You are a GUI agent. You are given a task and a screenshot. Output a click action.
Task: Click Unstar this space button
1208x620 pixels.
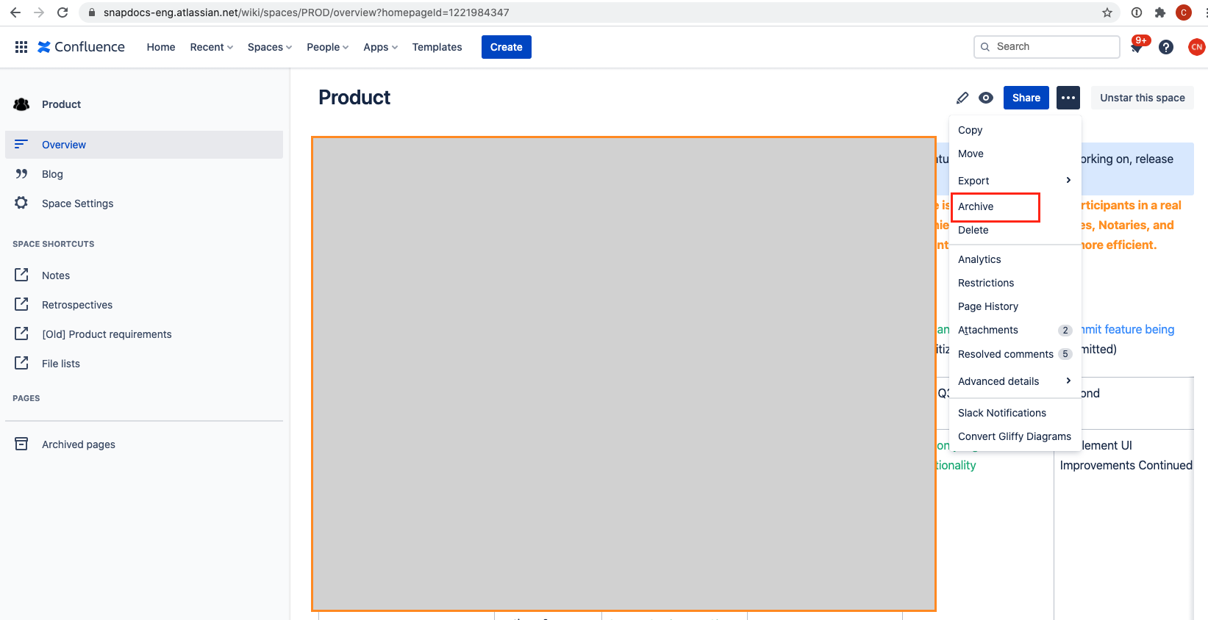point(1143,98)
